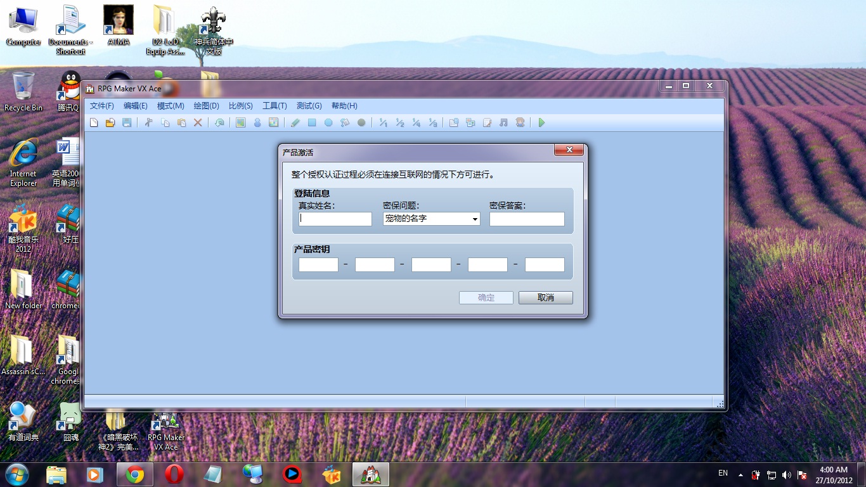Open Opera browser from the taskbar

[174, 474]
